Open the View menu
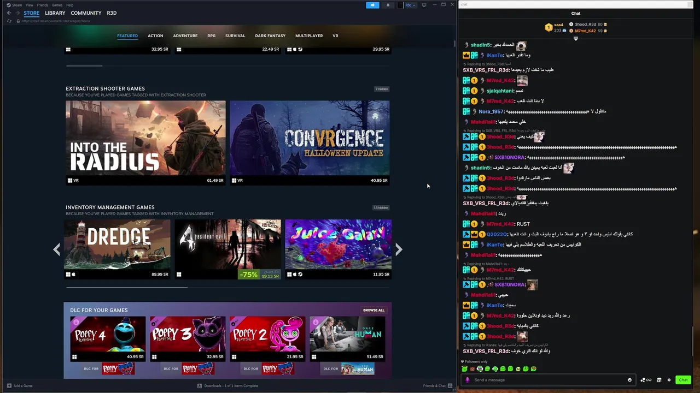This screenshot has height=393, width=700. click(29, 5)
